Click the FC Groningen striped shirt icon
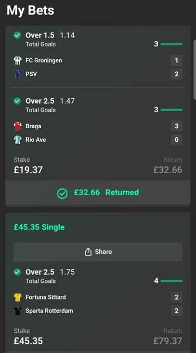 click(x=17, y=60)
